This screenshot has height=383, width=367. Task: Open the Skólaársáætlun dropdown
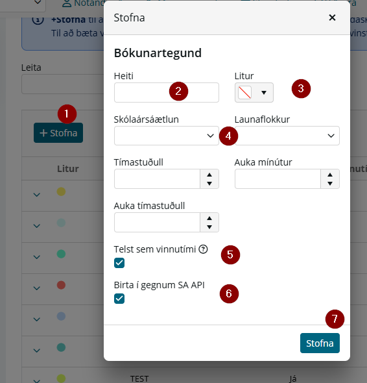(167, 136)
